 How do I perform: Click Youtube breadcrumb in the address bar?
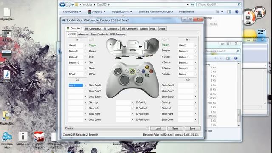(x=88, y=5)
